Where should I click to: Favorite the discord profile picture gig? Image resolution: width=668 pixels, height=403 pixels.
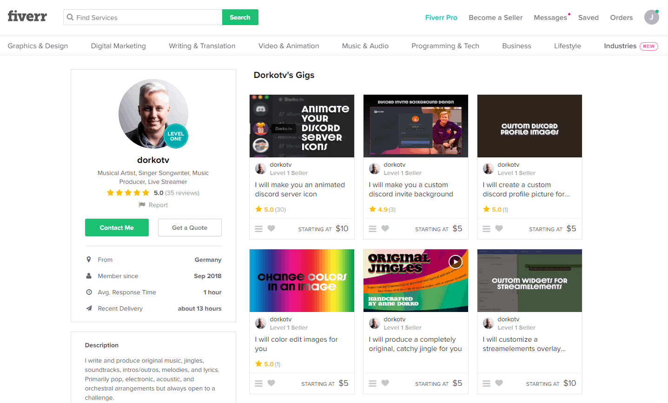coord(499,228)
